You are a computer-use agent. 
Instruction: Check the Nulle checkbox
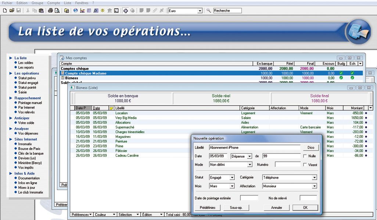(305, 156)
